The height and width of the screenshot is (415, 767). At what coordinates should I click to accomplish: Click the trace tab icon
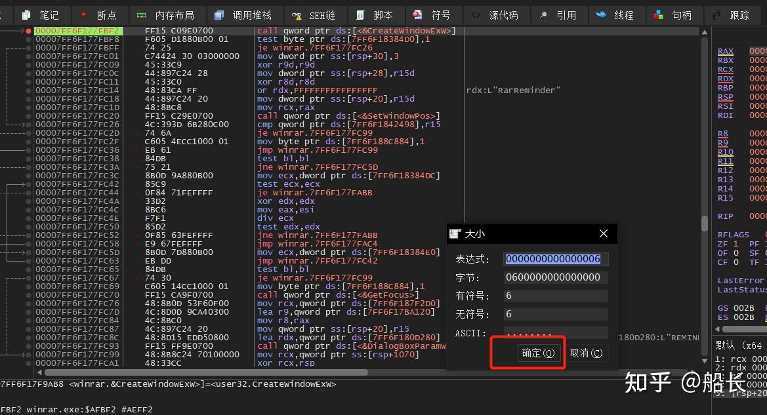[716, 15]
